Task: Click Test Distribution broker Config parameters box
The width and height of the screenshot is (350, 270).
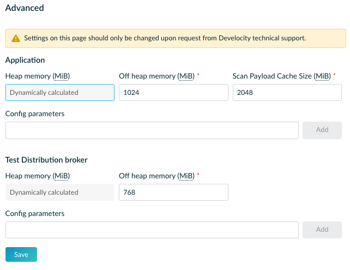Action: (x=152, y=230)
